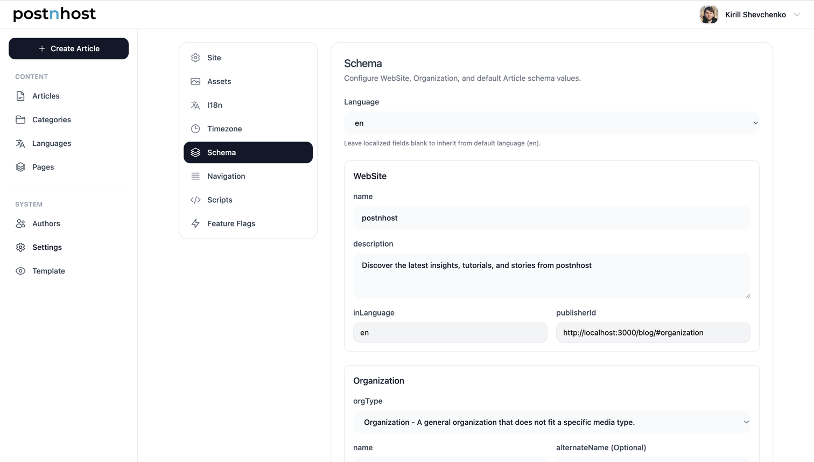The height and width of the screenshot is (462, 814).
Task: Switch to I18n settings
Action: point(248,105)
